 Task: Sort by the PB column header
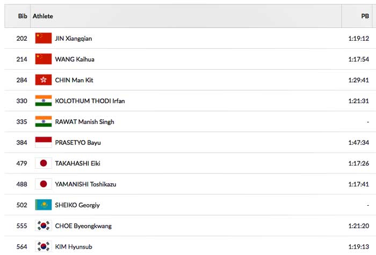pyautogui.click(x=365, y=16)
